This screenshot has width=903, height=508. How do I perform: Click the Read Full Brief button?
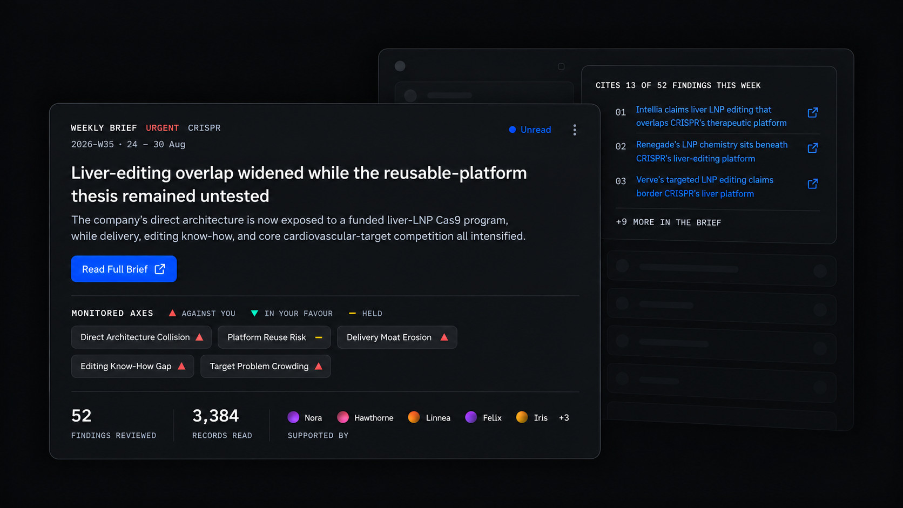[124, 269]
